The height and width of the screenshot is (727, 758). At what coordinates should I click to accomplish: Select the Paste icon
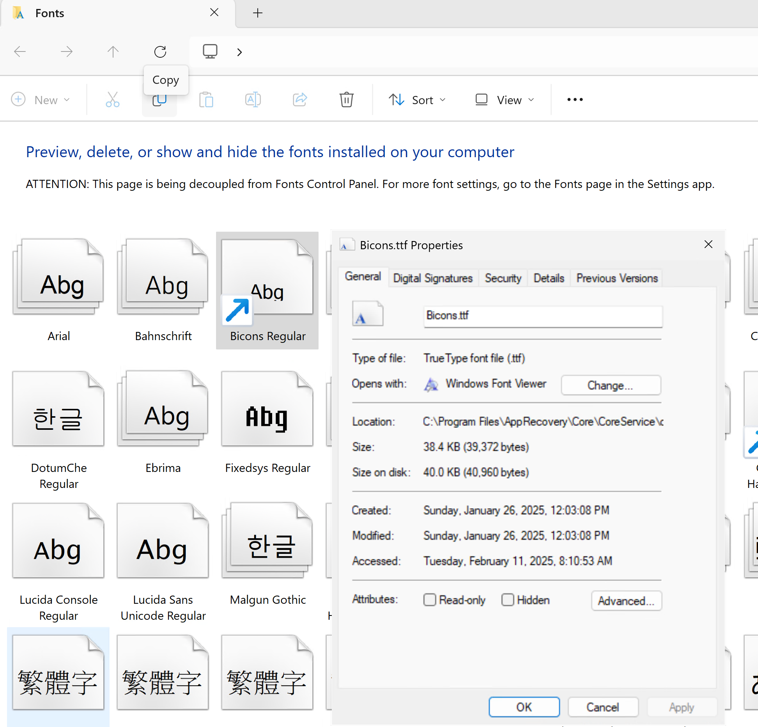[x=206, y=99]
